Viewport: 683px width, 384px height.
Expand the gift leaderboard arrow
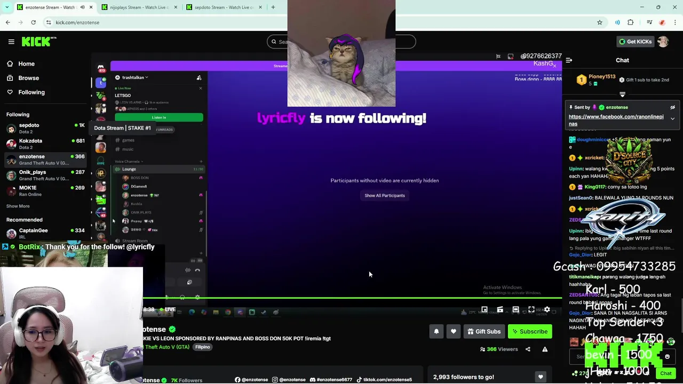click(x=622, y=94)
